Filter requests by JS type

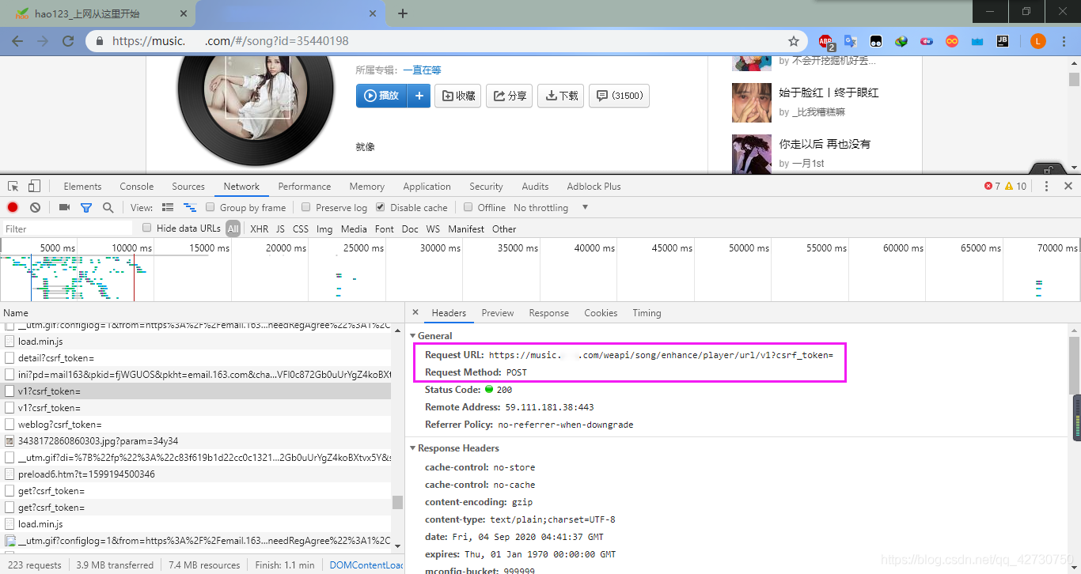(280, 229)
